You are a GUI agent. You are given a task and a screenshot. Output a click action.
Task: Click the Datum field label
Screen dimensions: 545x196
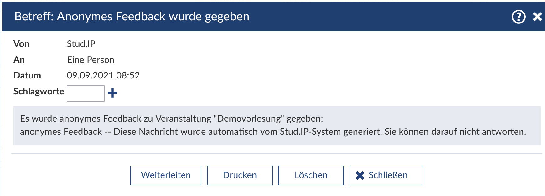27,75
